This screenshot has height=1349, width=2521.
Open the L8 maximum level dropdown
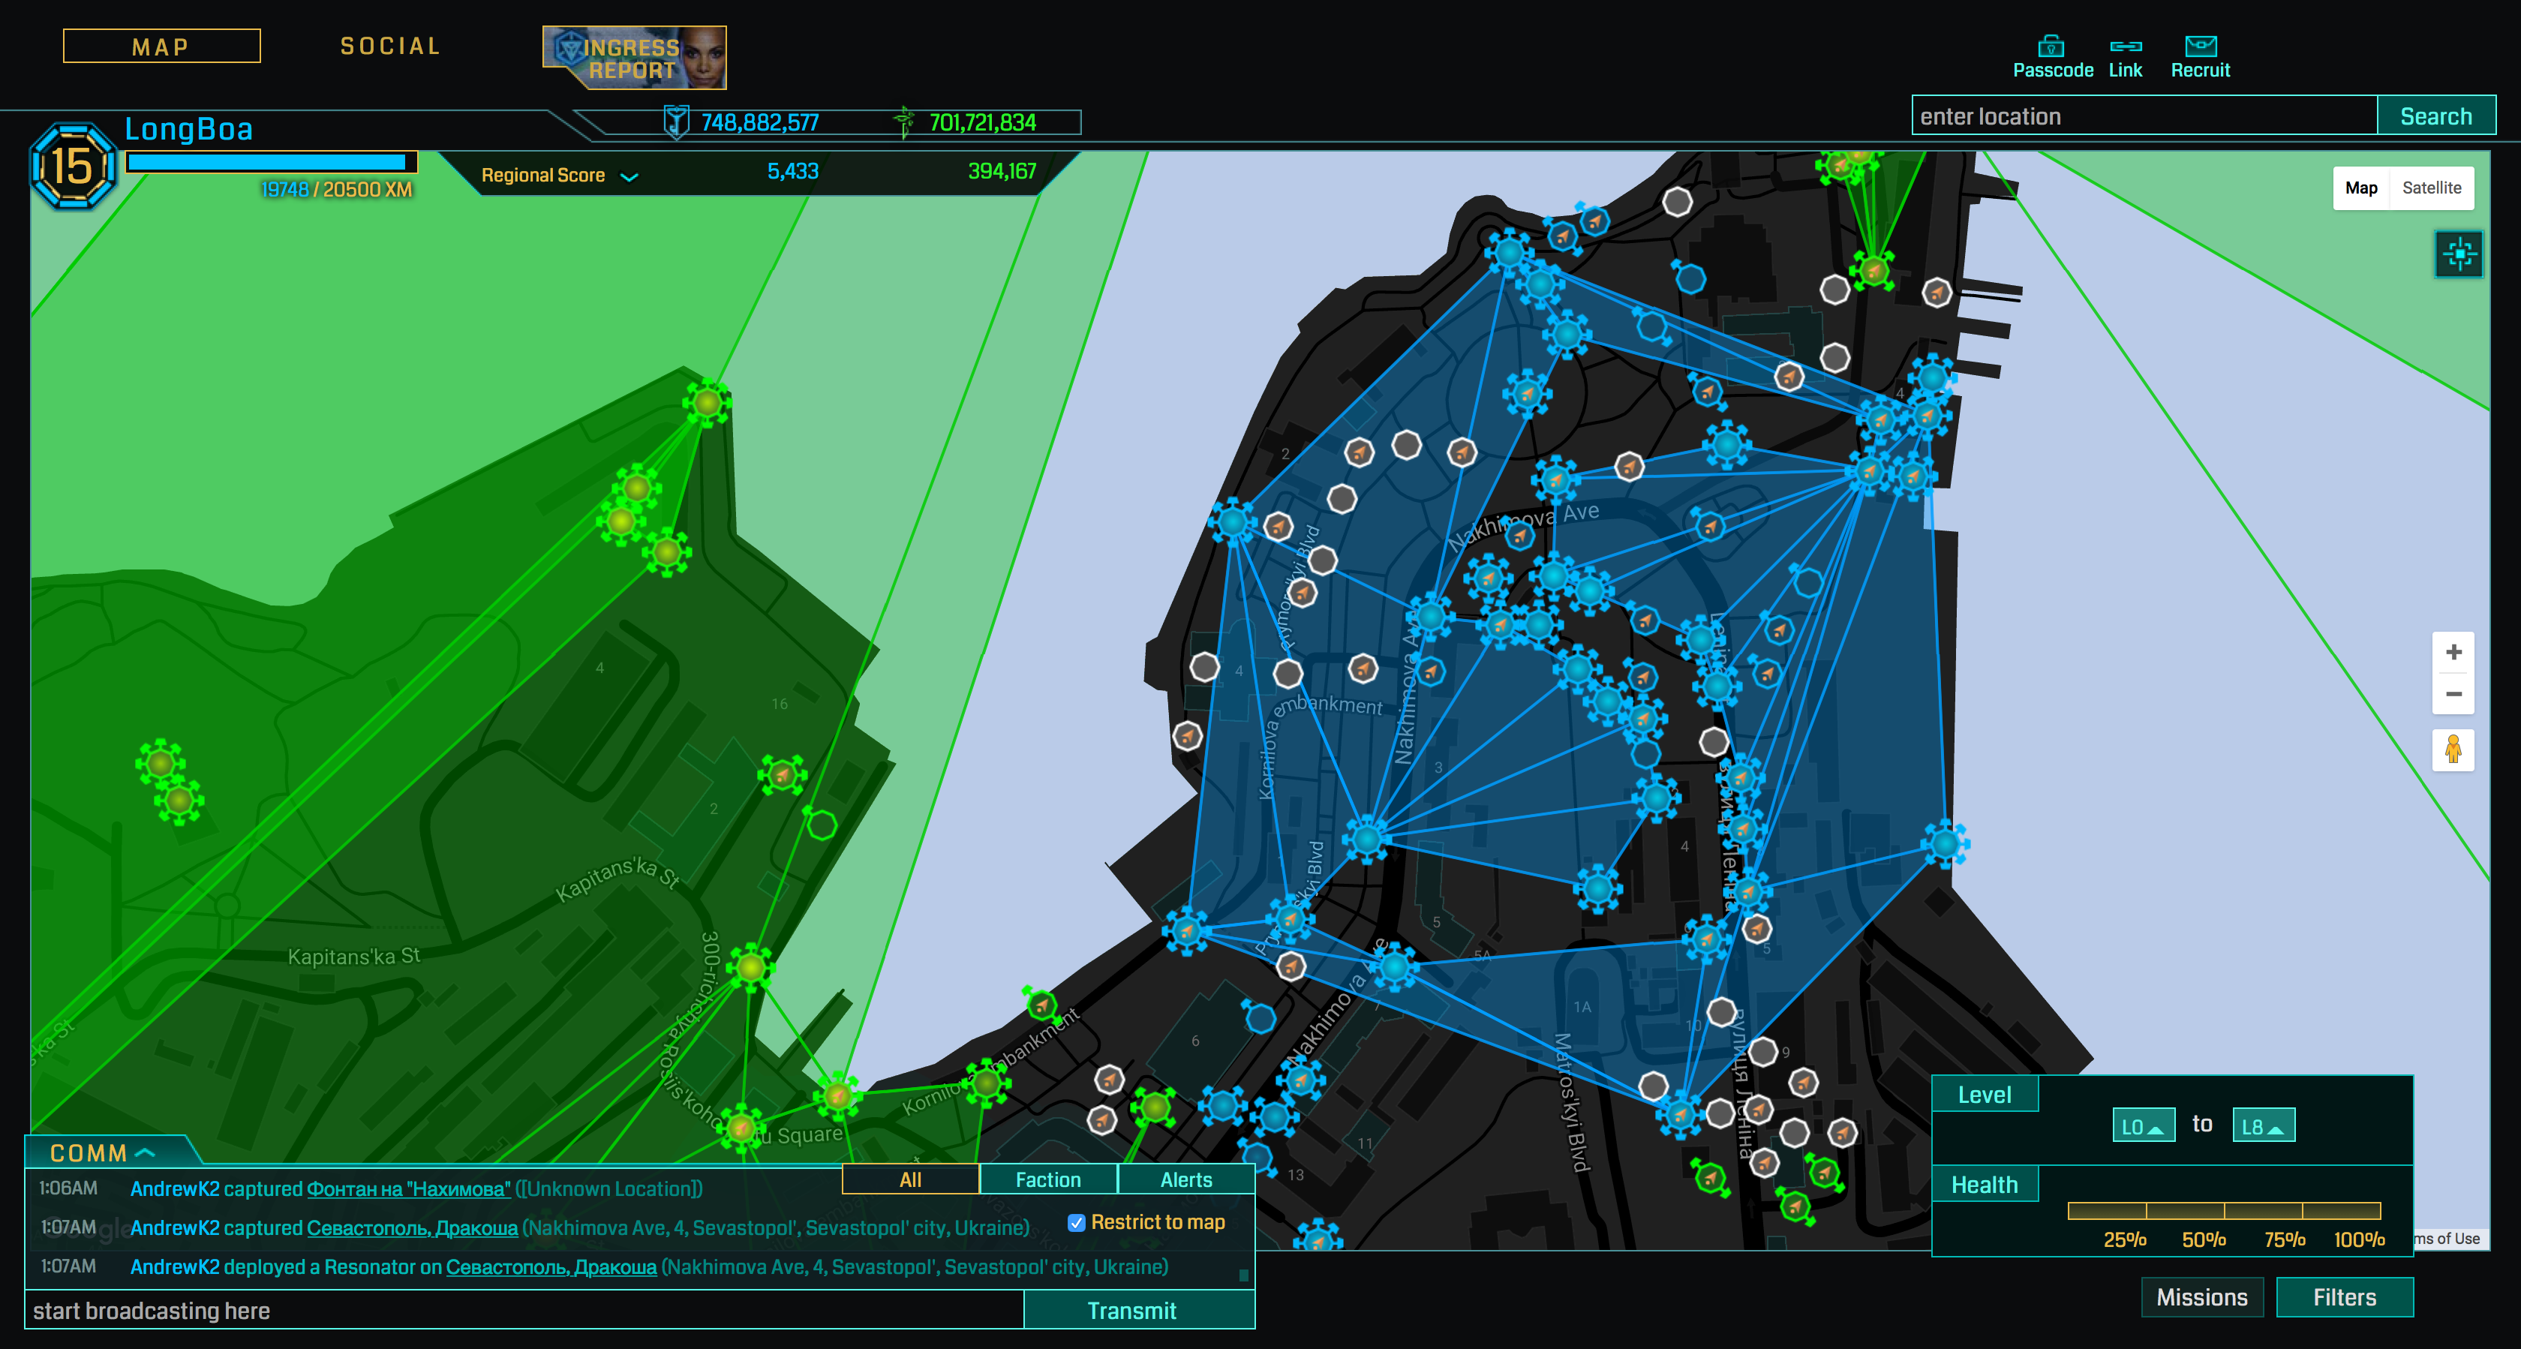pos(2263,1126)
